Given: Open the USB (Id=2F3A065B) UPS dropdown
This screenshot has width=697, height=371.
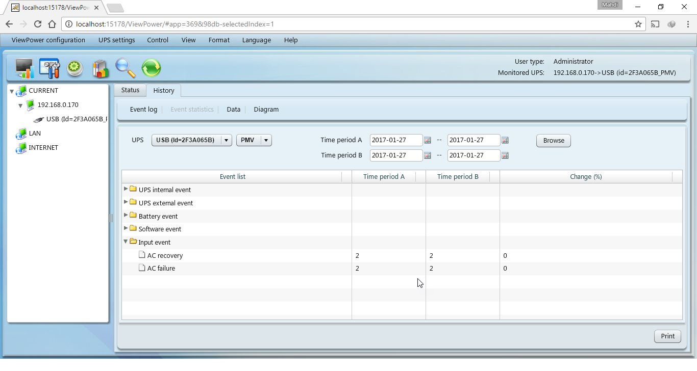Looking at the screenshot, I should [227, 140].
